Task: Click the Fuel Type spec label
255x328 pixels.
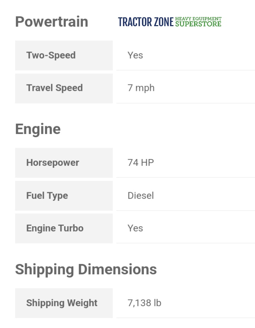Action: tap(47, 196)
